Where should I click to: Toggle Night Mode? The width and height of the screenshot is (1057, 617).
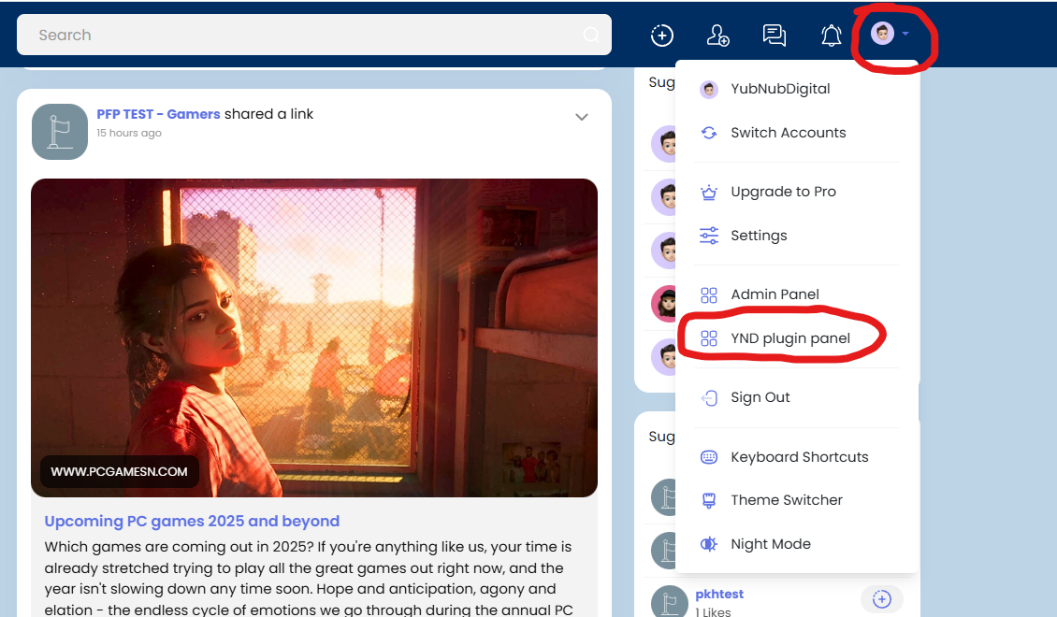[797, 543]
